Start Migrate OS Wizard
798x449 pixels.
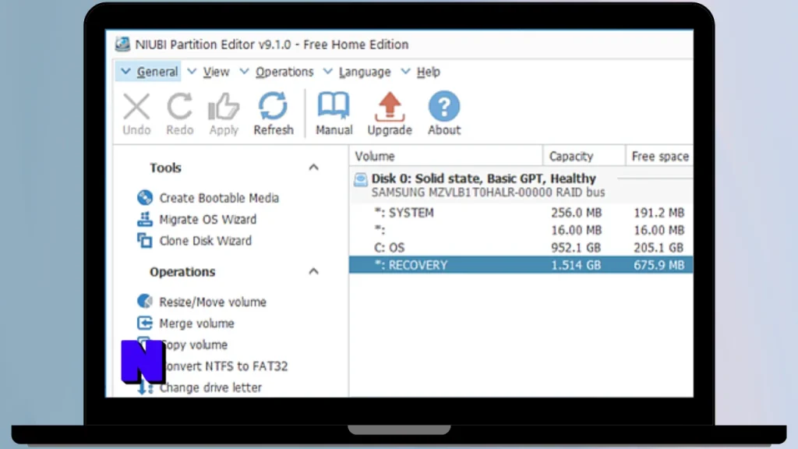tap(207, 219)
